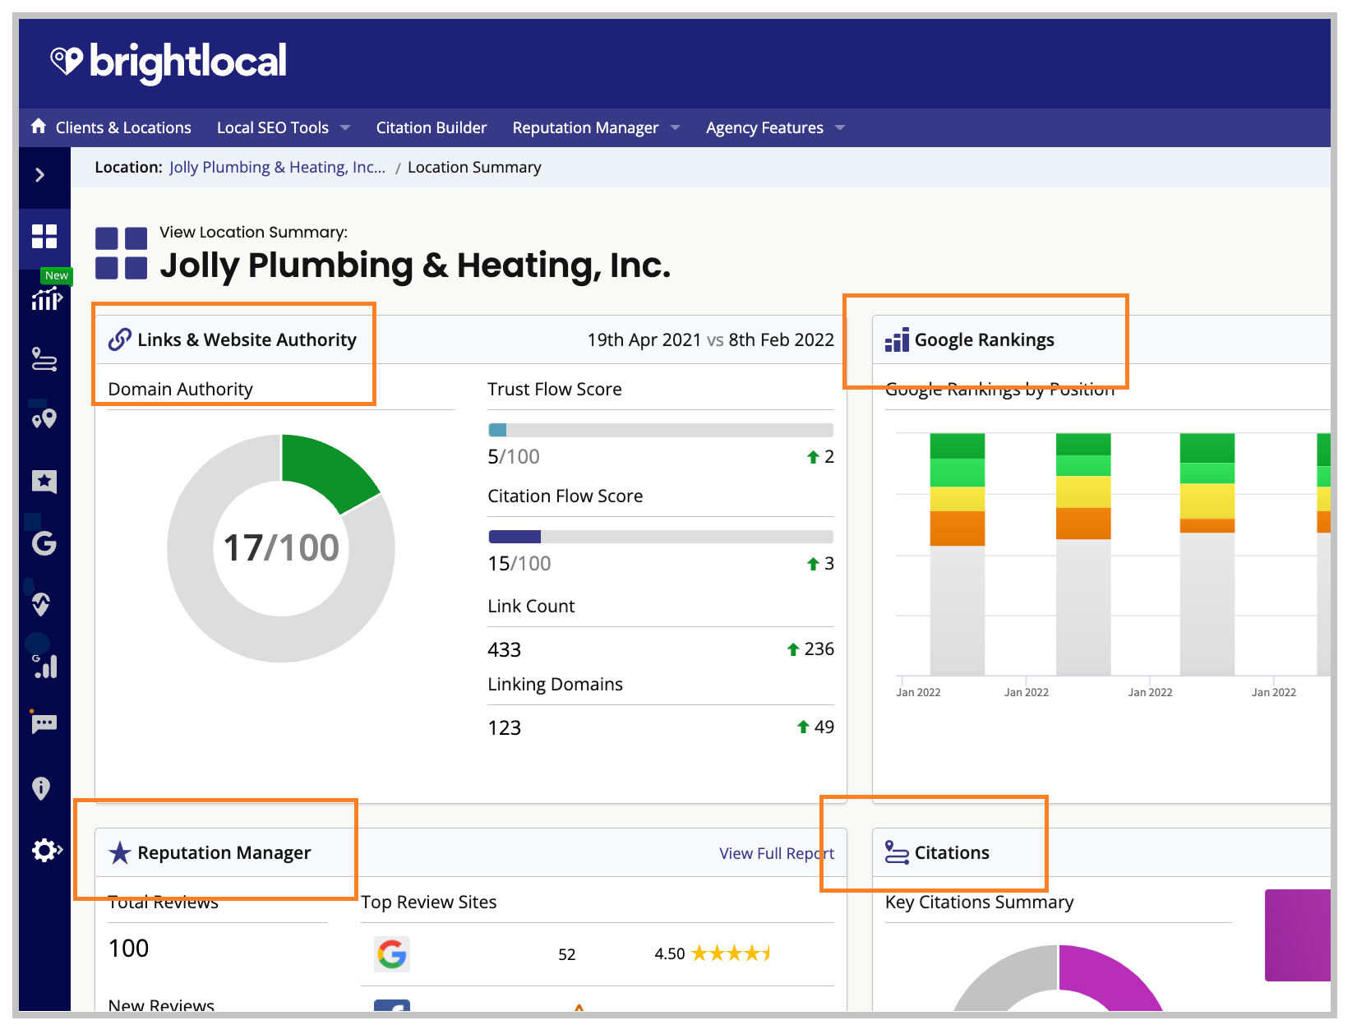The height and width of the screenshot is (1034, 1366).
Task: Click the star icon beside Reputation Manager
Action: 120,852
